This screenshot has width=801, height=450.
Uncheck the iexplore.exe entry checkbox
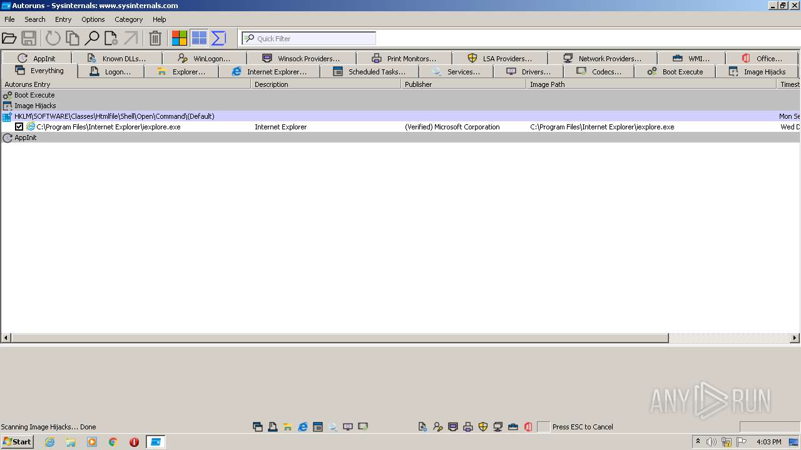(x=19, y=127)
